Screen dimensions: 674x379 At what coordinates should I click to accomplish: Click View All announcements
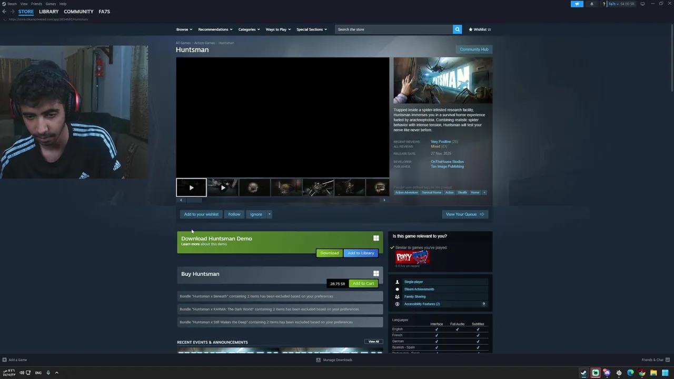tap(374, 342)
